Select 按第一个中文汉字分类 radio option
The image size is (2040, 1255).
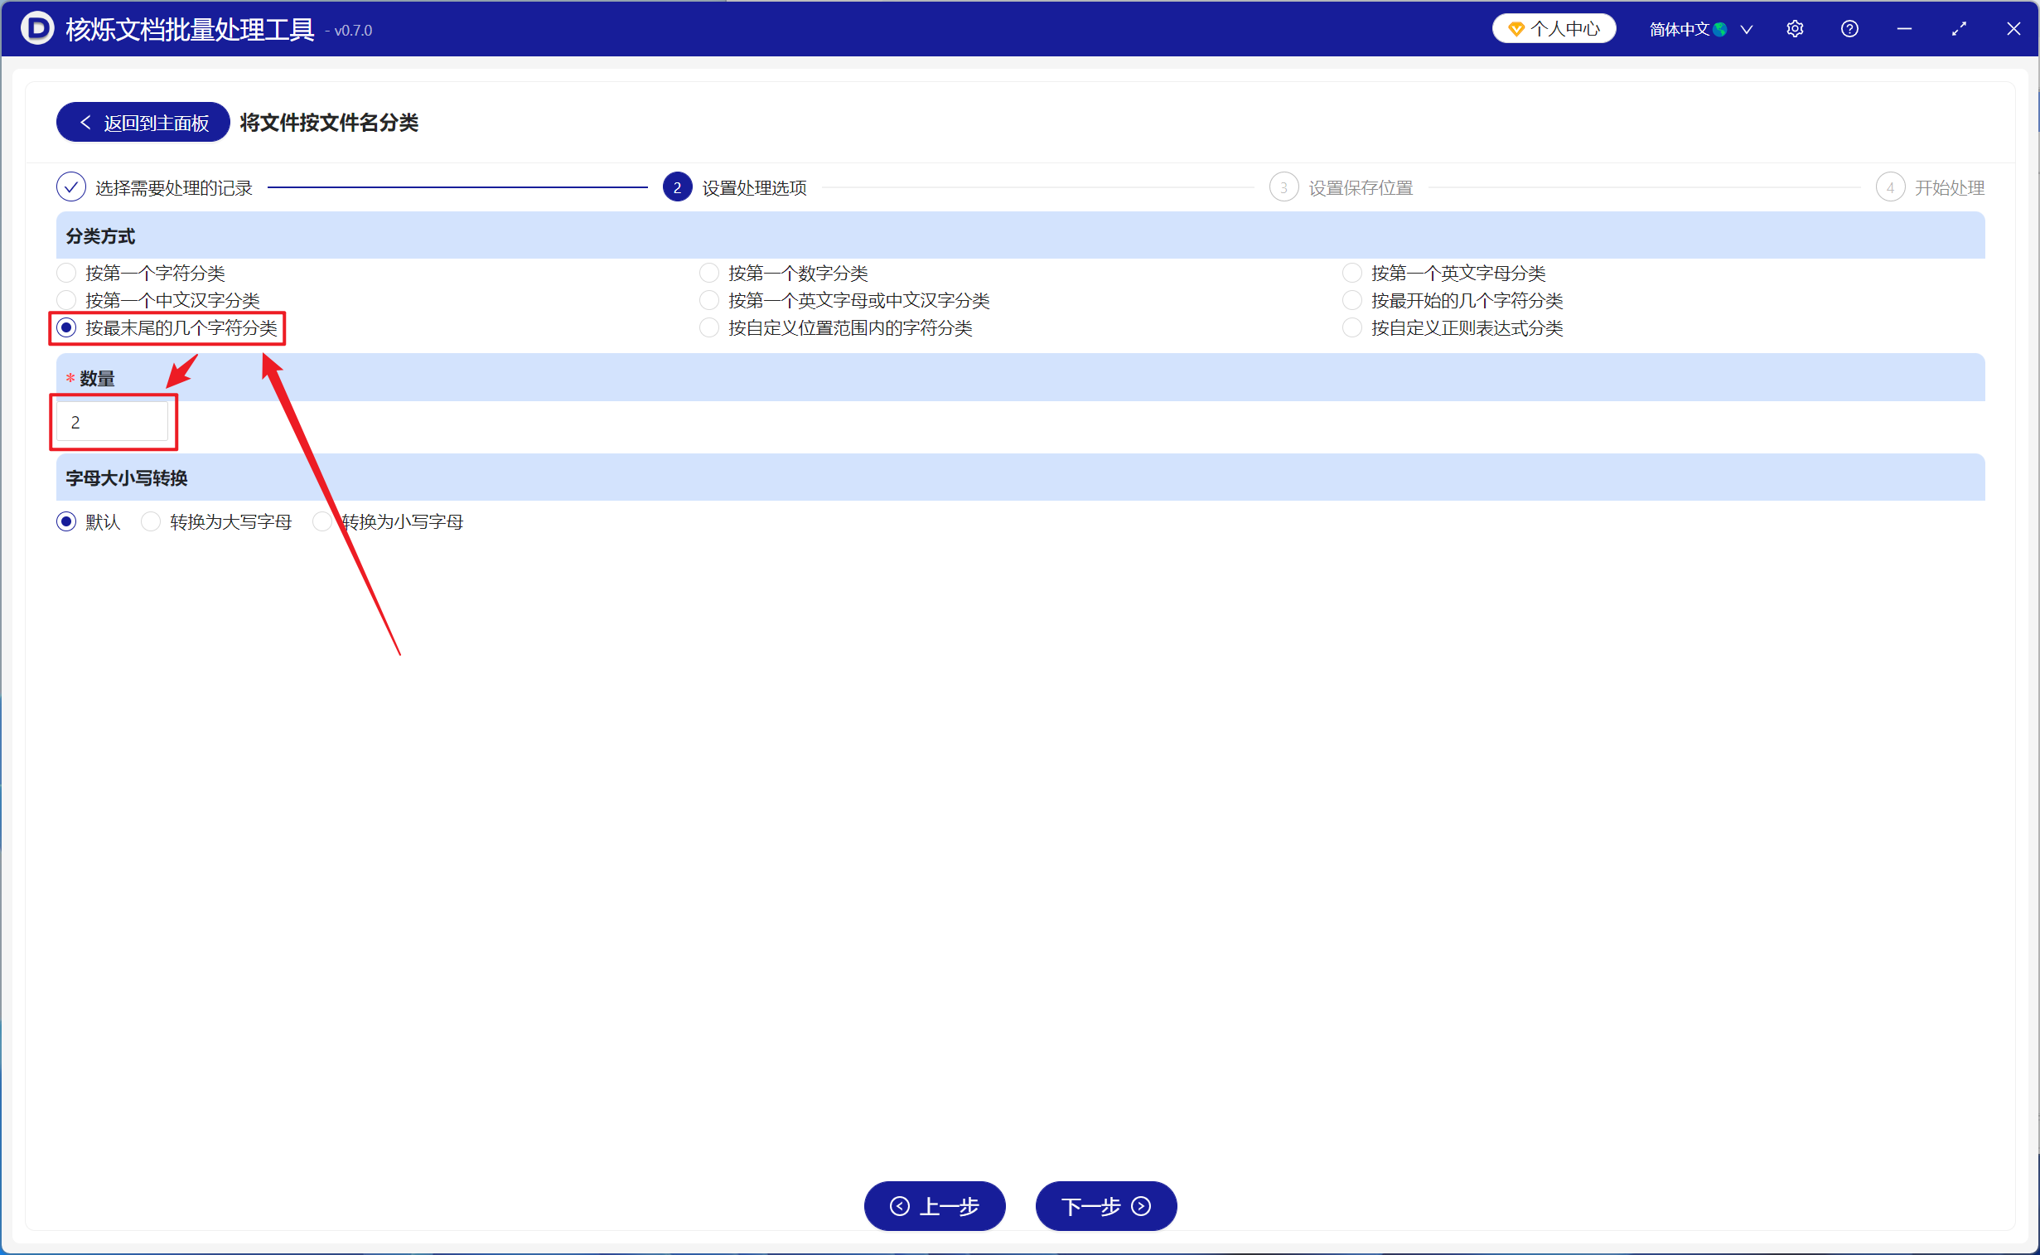pos(66,300)
